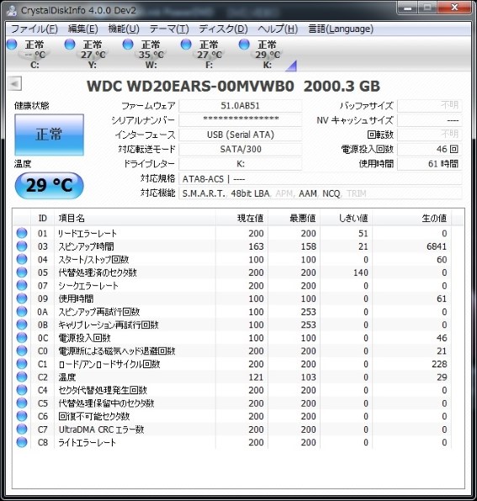Screen dimensions: 477x501
Task: Click the しきい値 column header
Action: point(347,219)
